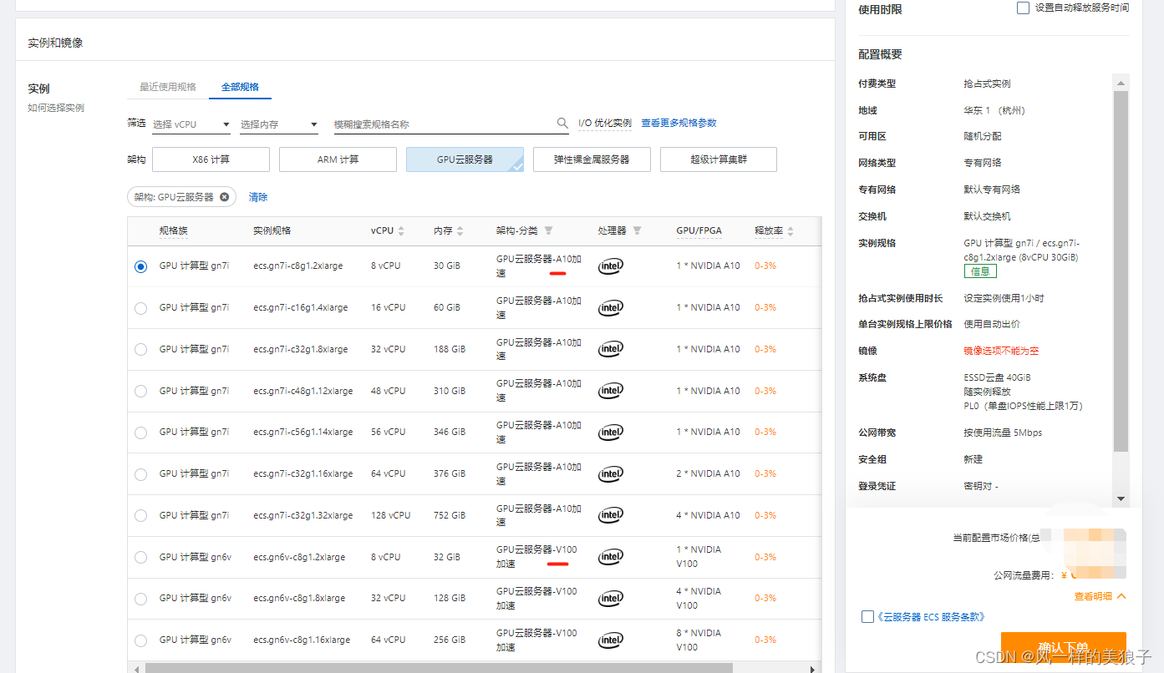Click 346 GiB memory cell
Image resolution: width=1164 pixels, height=673 pixels.
450,432
